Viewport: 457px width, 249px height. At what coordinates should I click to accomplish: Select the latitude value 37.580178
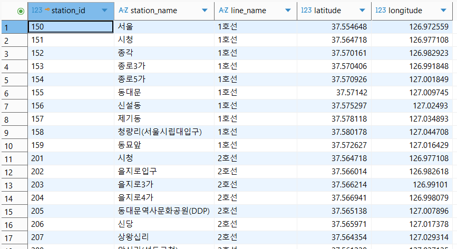[334, 132]
